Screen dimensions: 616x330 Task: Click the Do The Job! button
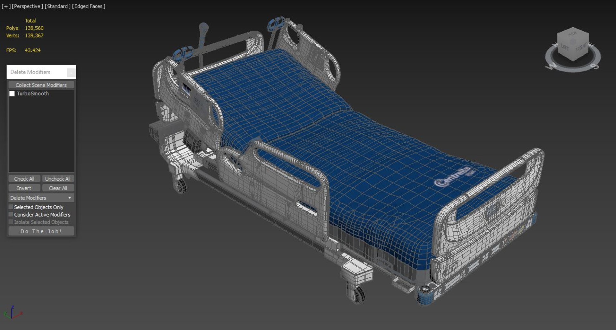(x=41, y=231)
